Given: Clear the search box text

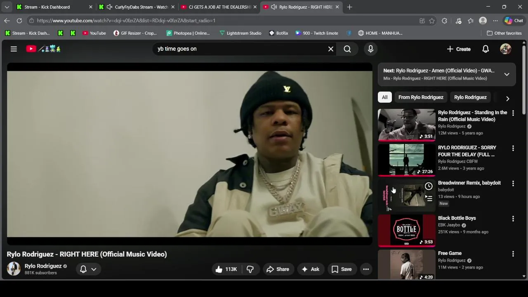Looking at the screenshot, I should [330, 49].
